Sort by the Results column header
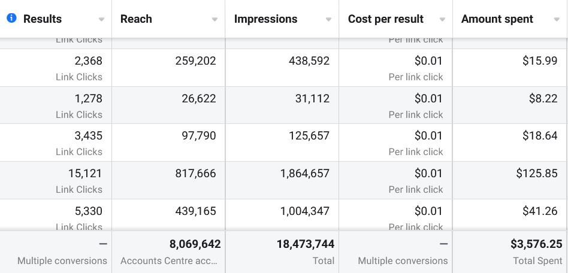The width and height of the screenshot is (568, 273). coord(43,19)
